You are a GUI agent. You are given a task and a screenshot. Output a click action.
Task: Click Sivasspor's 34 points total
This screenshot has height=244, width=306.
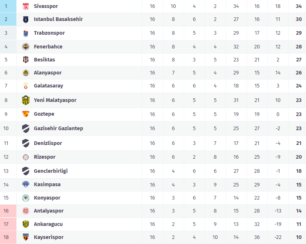298,6
